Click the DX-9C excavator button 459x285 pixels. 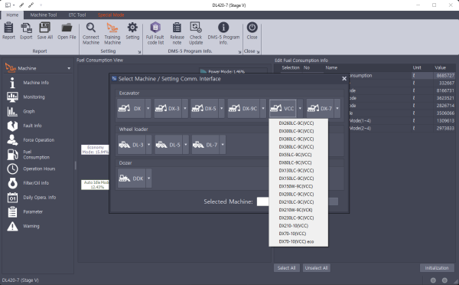tap(243, 109)
